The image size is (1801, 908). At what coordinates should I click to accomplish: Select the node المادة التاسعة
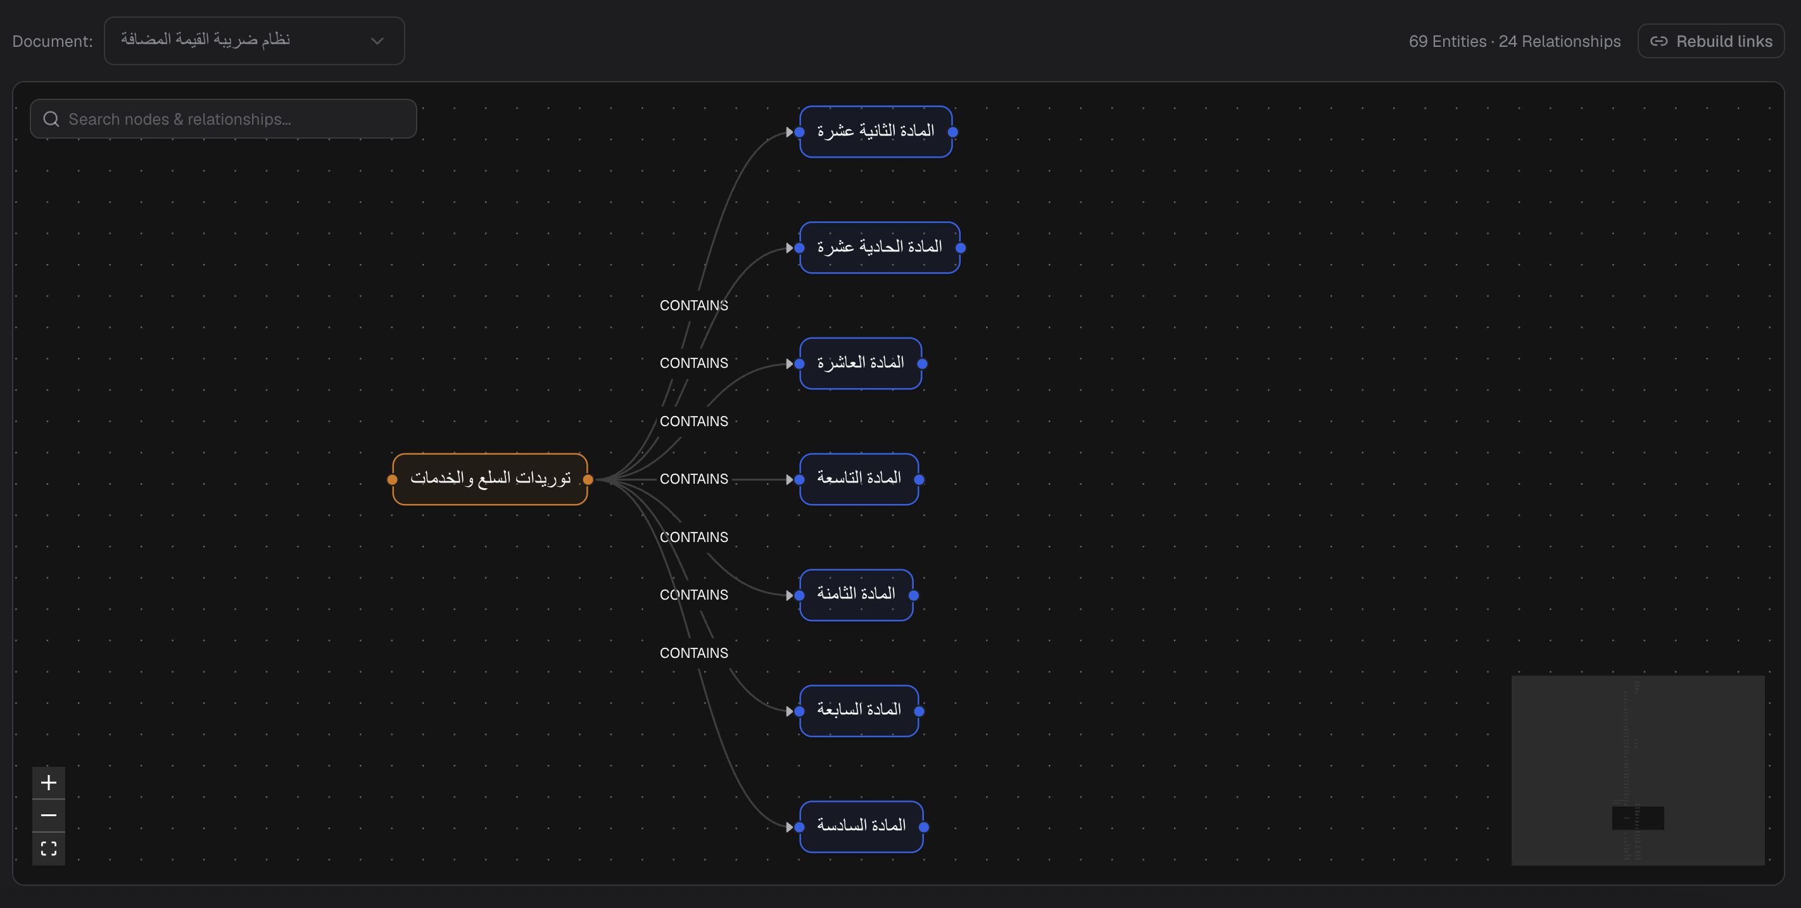click(x=859, y=479)
